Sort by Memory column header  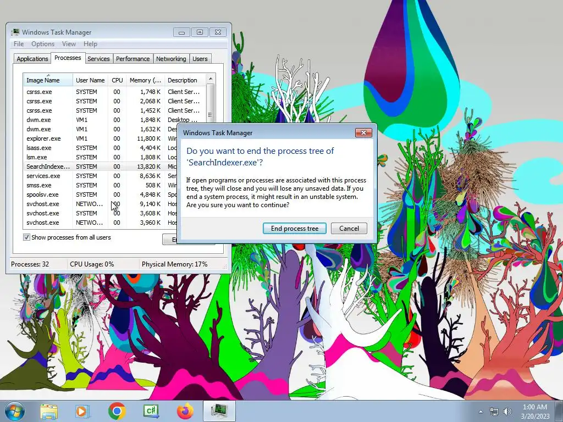point(145,80)
